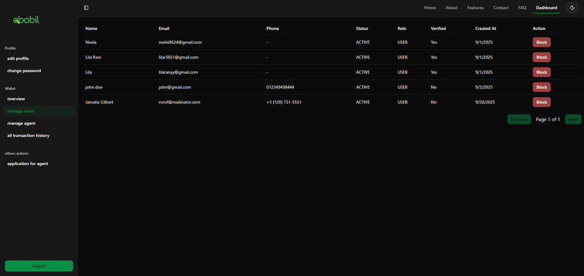Viewport: 584px width, 276px height.
Task: Open the Home nav link
Action: point(430,8)
